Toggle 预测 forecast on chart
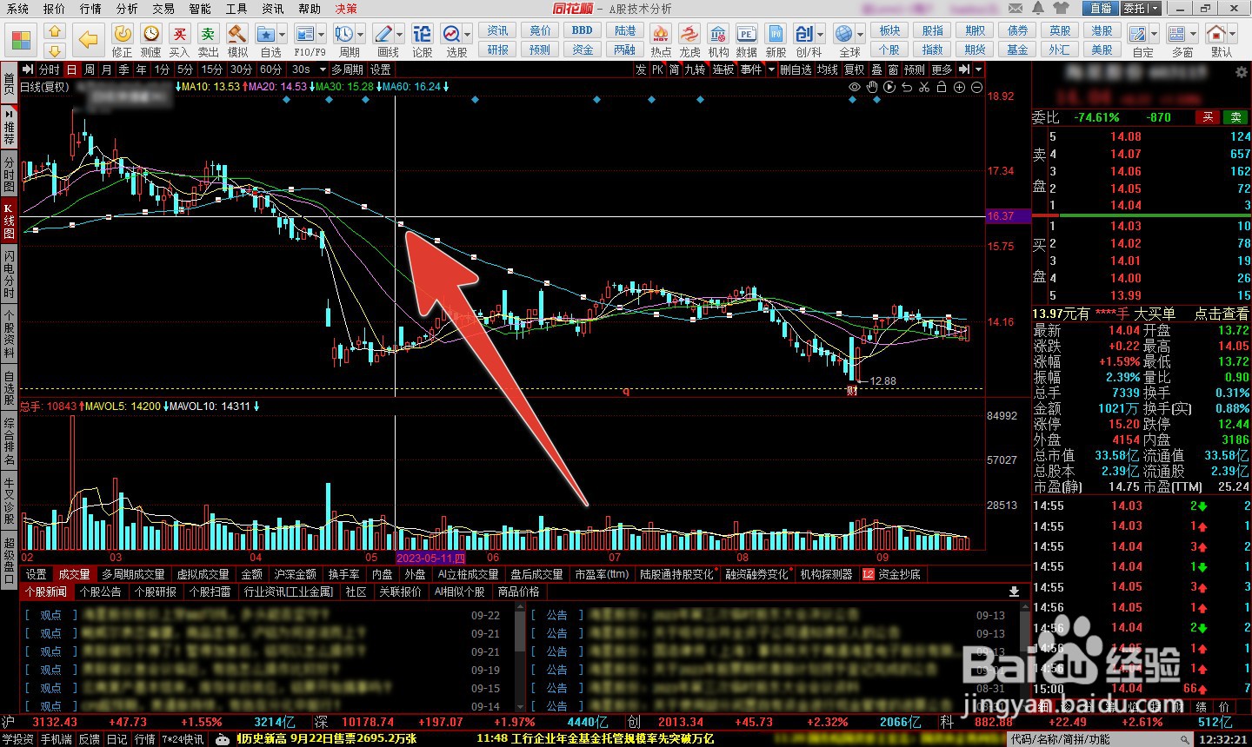1252x747 pixels. pyautogui.click(x=915, y=69)
